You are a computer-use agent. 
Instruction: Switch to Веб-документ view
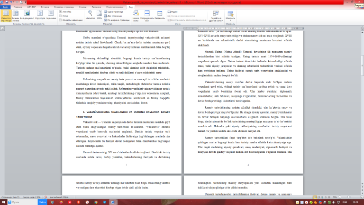point(27,15)
